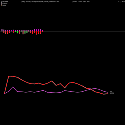Click the '18.50' price value label
This screenshot has width=125, height=125.
112,93
